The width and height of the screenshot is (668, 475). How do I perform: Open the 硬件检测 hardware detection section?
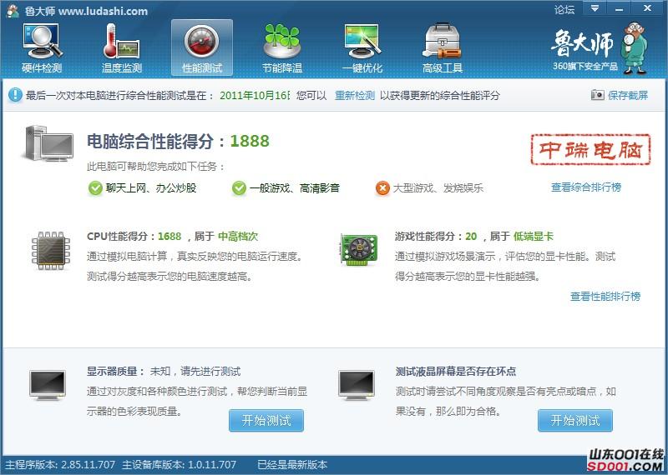click(42, 48)
